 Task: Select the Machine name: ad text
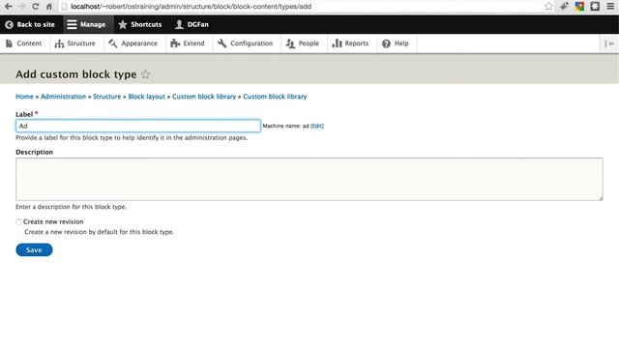tap(286, 126)
